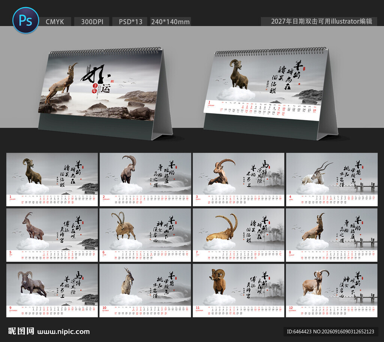This screenshot has width=384, height=342.
Task: Open the month 10 October calendar page
Action: [x=145, y=291]
